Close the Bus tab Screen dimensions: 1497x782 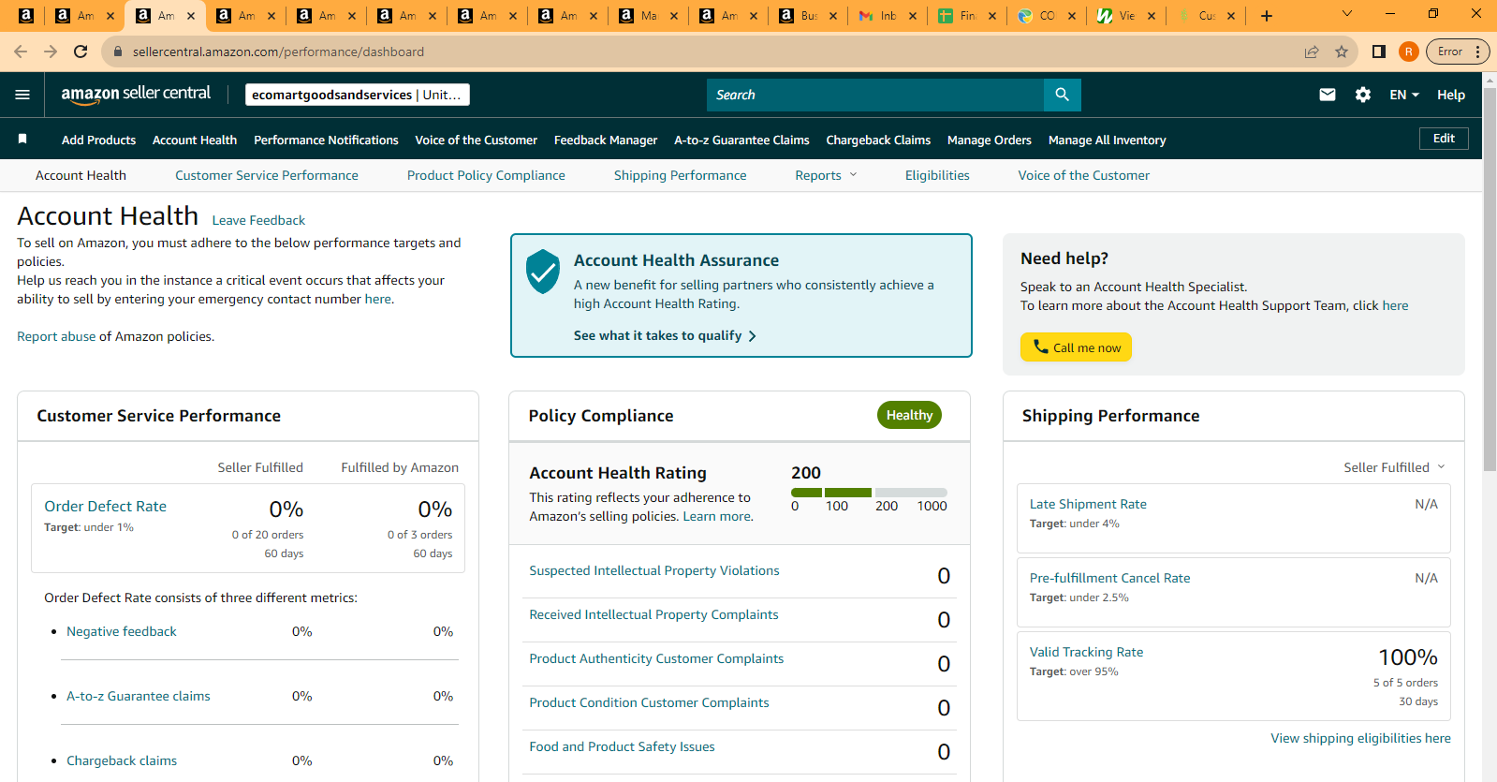click(x=833, y=16)
